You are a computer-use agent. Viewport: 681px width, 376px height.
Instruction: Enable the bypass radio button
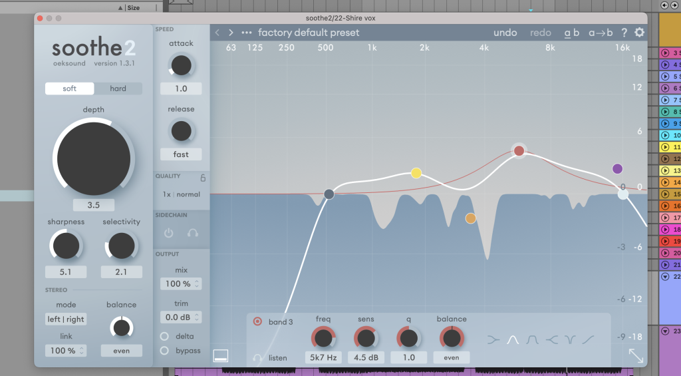click(x=164, y=351)
